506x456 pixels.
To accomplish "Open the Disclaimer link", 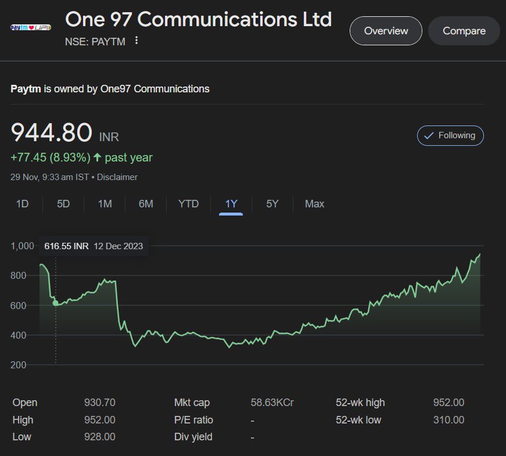I will click(x=117, y=177).
